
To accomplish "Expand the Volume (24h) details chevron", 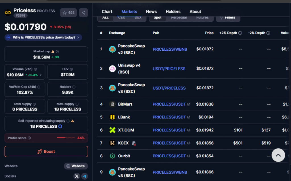I will (41, 75).
